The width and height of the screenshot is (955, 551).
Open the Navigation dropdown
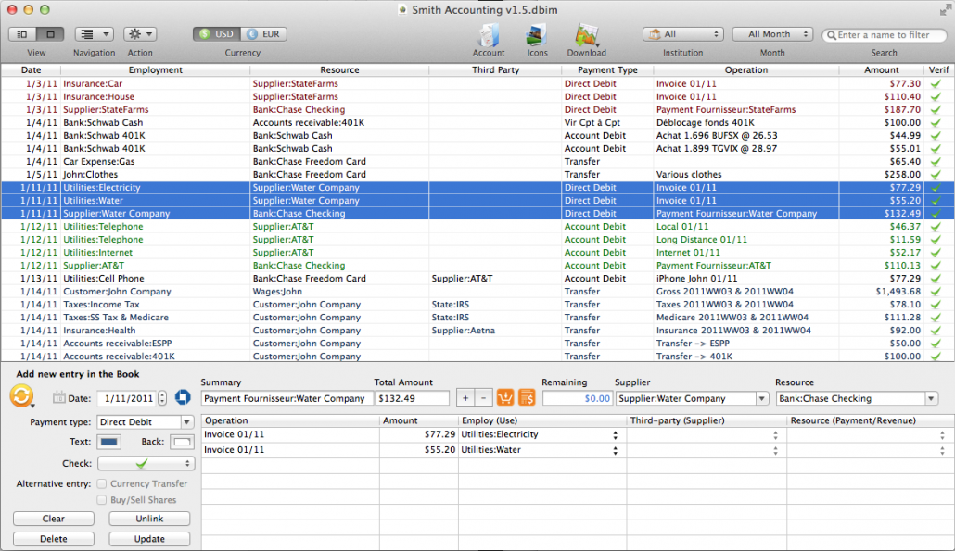point(95,34)
